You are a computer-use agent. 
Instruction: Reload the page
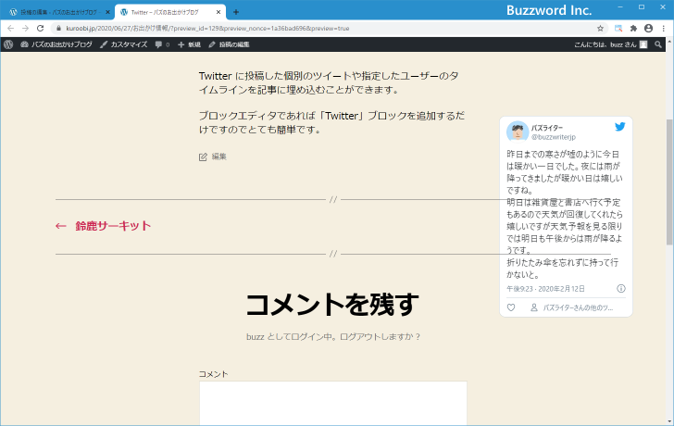41,29
